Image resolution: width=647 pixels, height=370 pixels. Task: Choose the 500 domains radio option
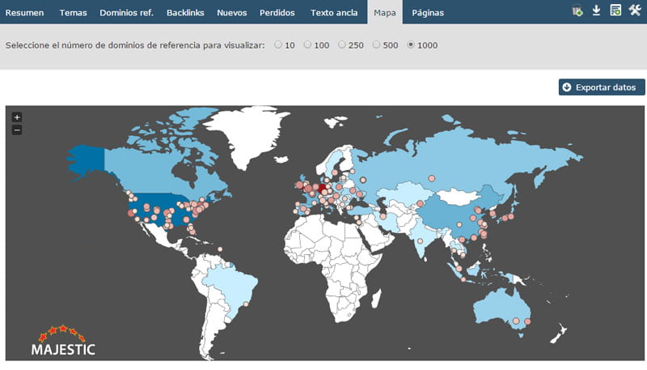tap(376, 45)
